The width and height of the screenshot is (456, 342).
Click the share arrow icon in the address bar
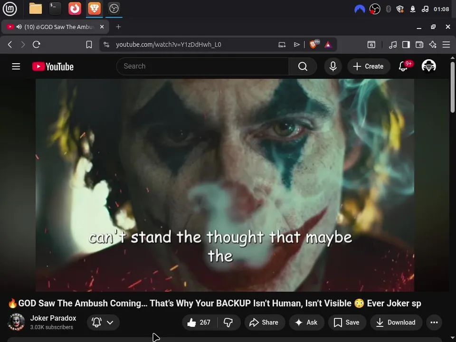(x=296, y=45)
